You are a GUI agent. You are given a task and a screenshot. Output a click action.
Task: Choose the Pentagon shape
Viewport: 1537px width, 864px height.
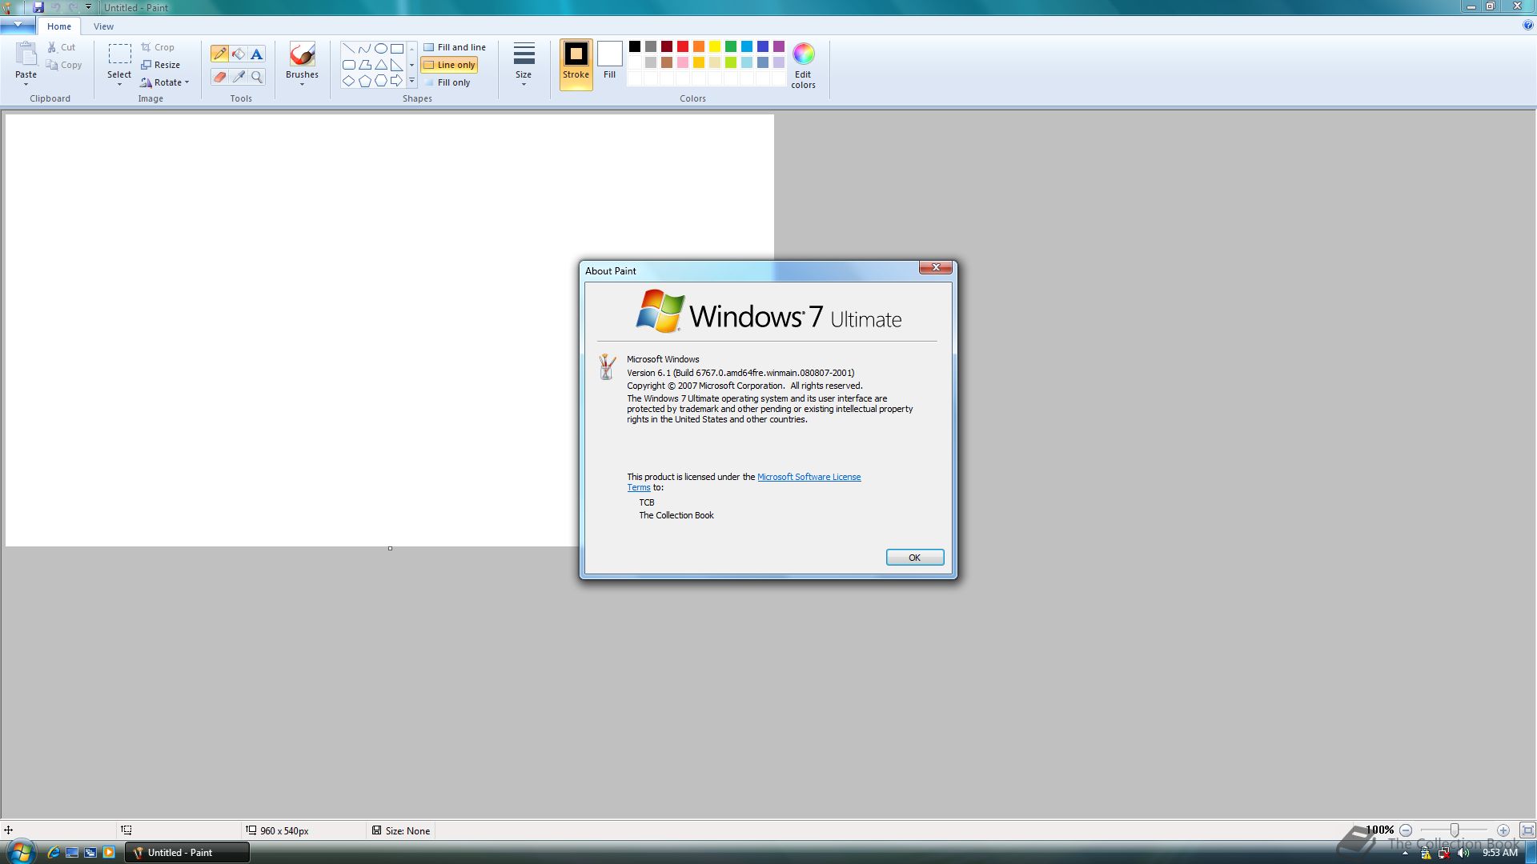tap(365, 81)
